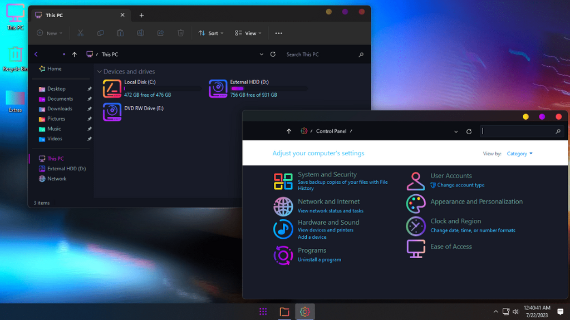Click the Control Panel gear icon on the taskbar
570x320 pixels.
(304, 312)
